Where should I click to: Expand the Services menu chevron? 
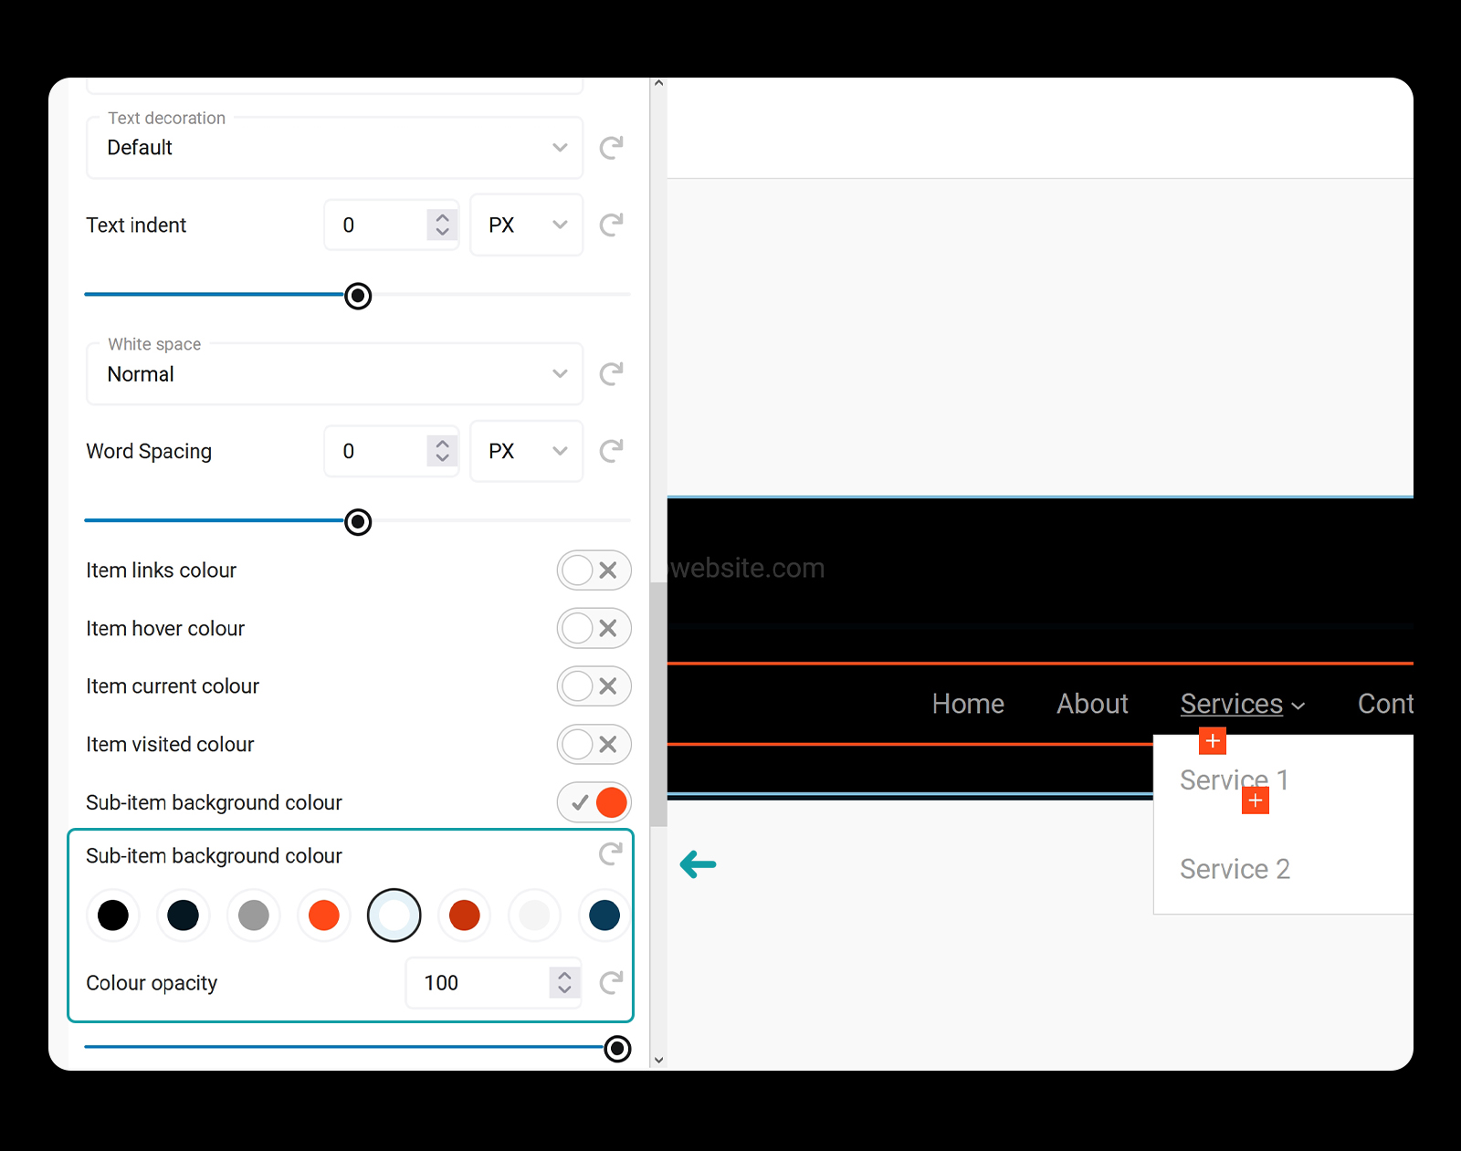click(x=1298, y=706)
